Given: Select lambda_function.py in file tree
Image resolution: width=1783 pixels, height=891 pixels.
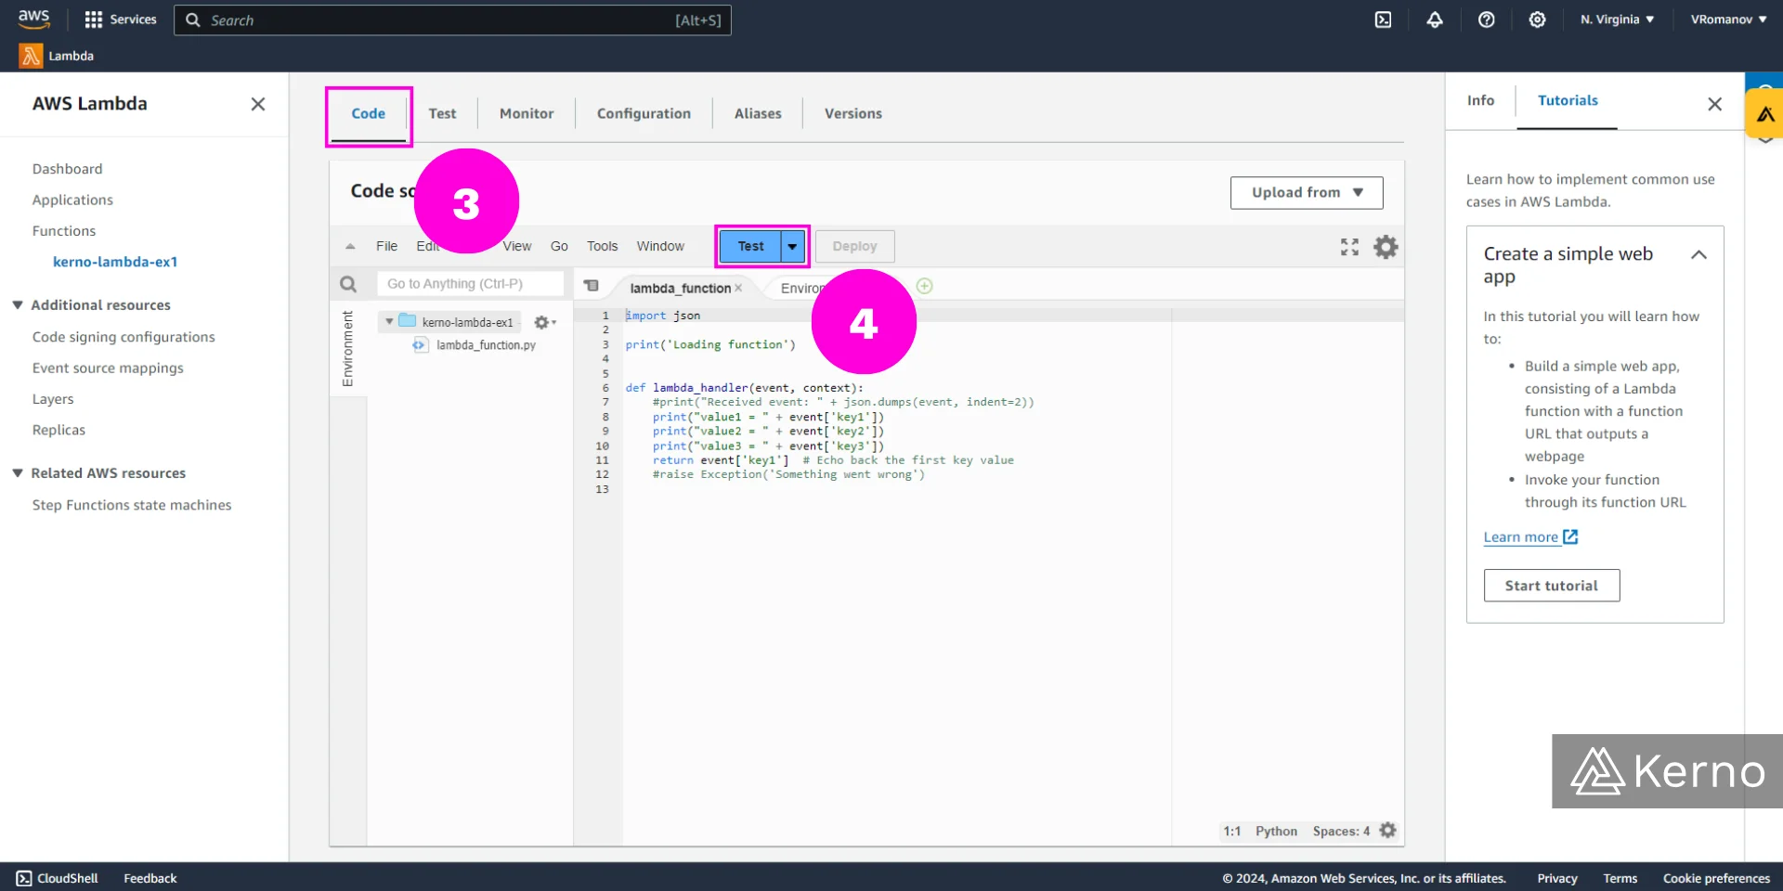Looking at the screenshot, I should tap(486, 345).
